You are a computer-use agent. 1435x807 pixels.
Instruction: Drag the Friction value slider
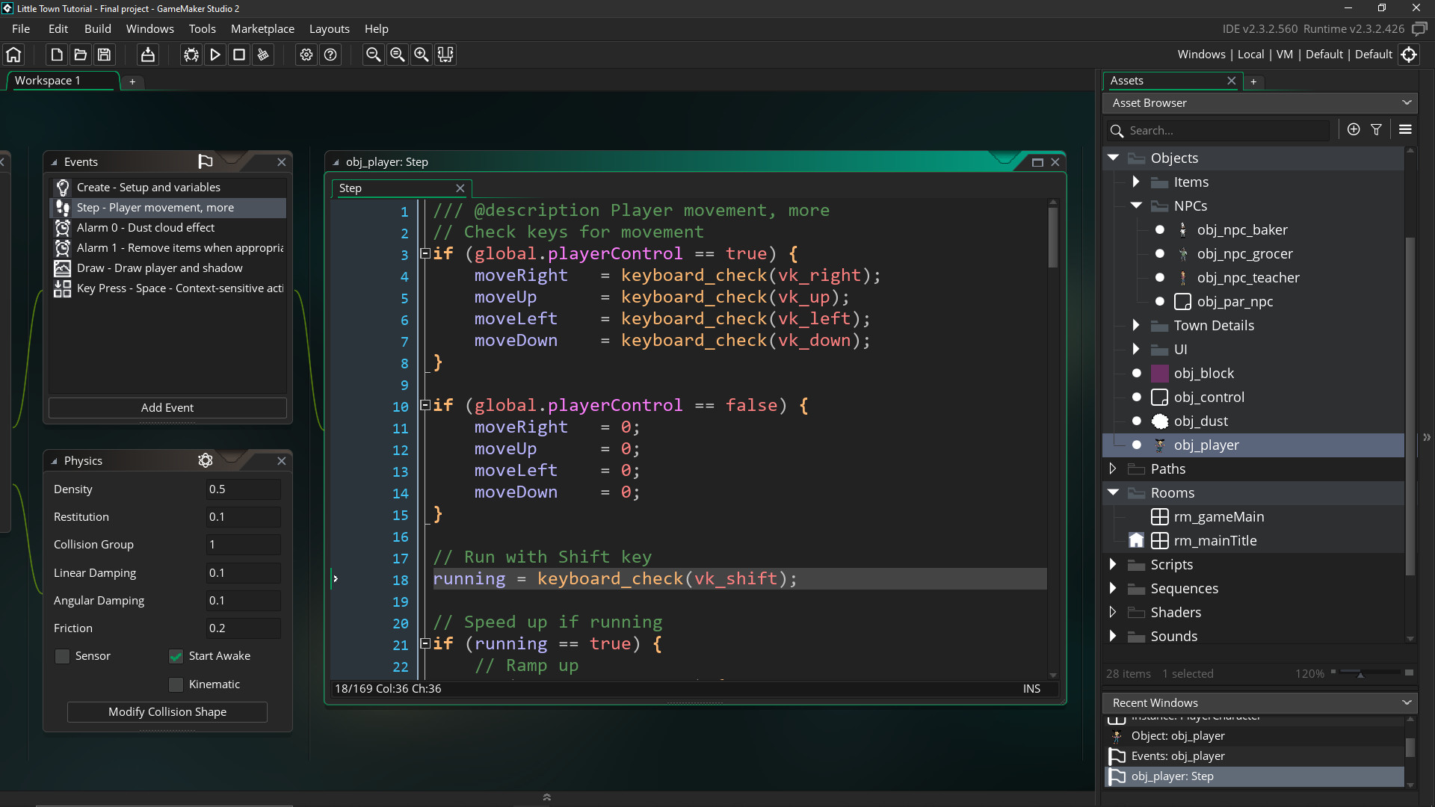coord(242,628)
